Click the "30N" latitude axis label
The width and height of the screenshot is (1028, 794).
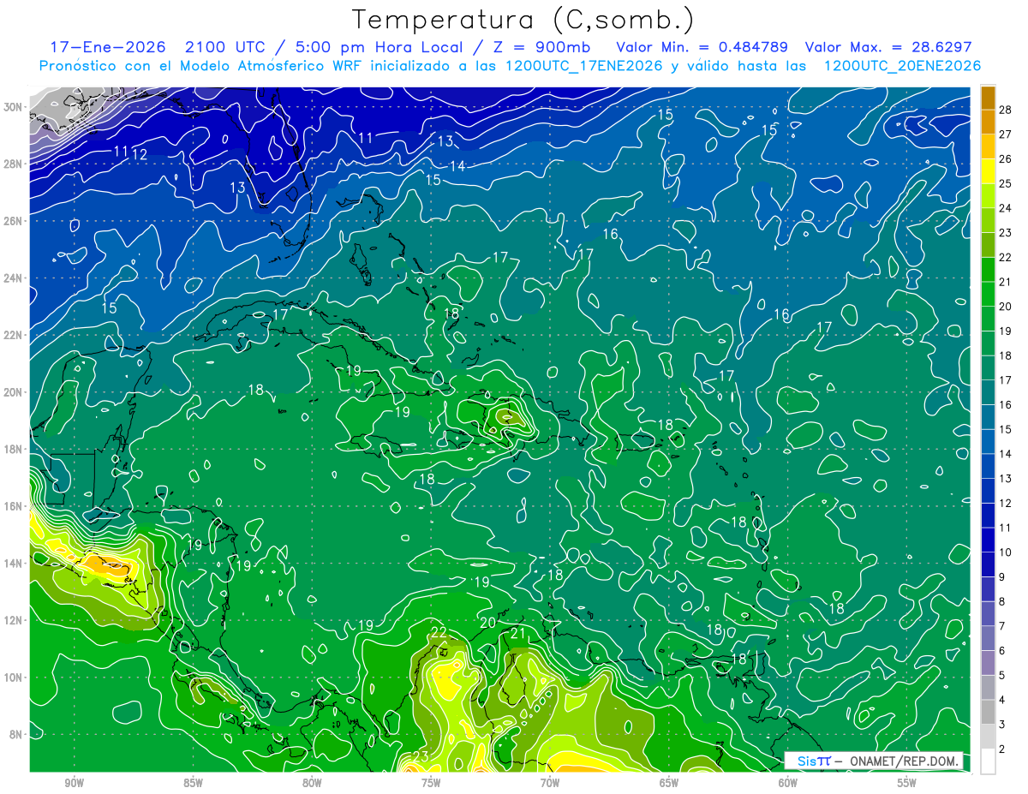(x=15, y=107)
